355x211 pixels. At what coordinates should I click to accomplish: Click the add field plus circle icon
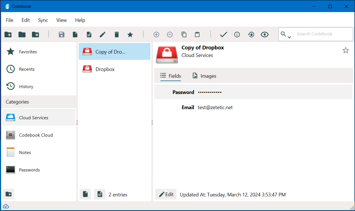156,35
